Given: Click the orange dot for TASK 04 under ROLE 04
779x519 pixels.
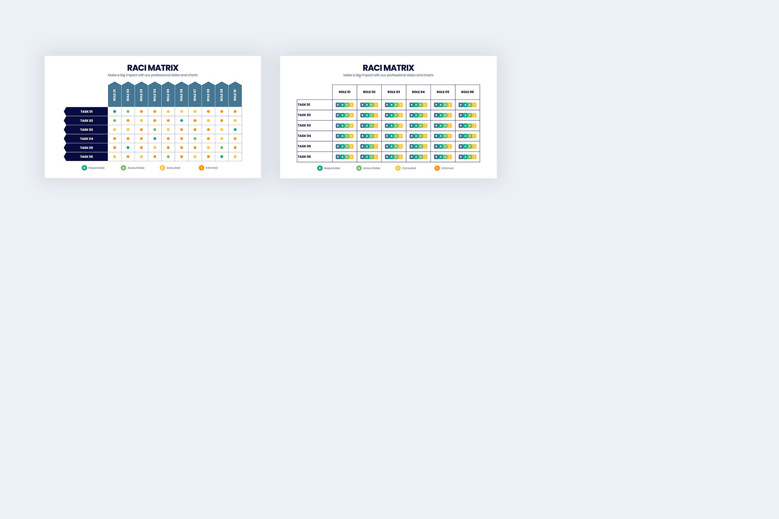Looking at the screenshot, I should click(x=154, y=139).
